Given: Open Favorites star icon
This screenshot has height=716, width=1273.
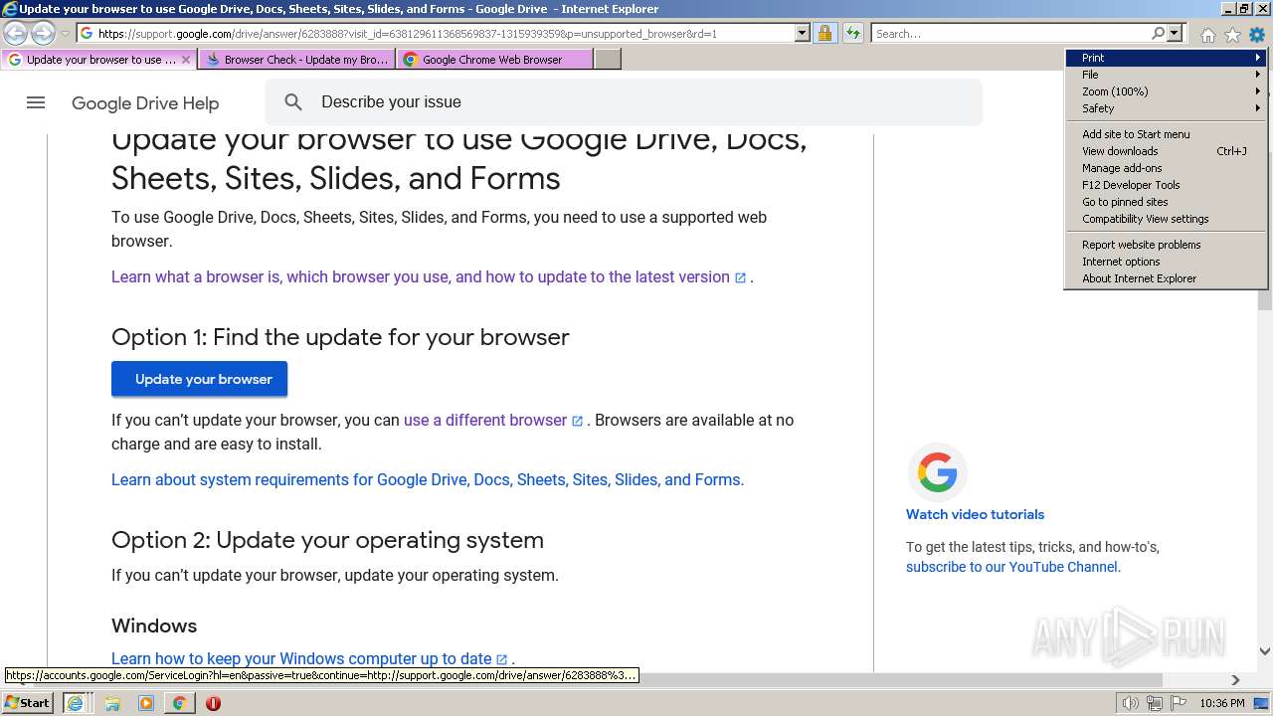Looking at the screenshot, I should [x=1232, y=35].
